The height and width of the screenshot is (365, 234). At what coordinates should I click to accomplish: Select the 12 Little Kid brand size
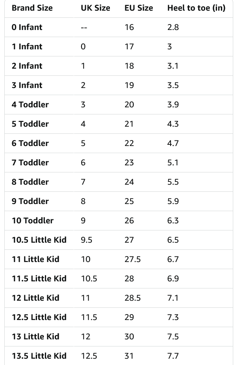pyautogui.click(x=35, y=298)
